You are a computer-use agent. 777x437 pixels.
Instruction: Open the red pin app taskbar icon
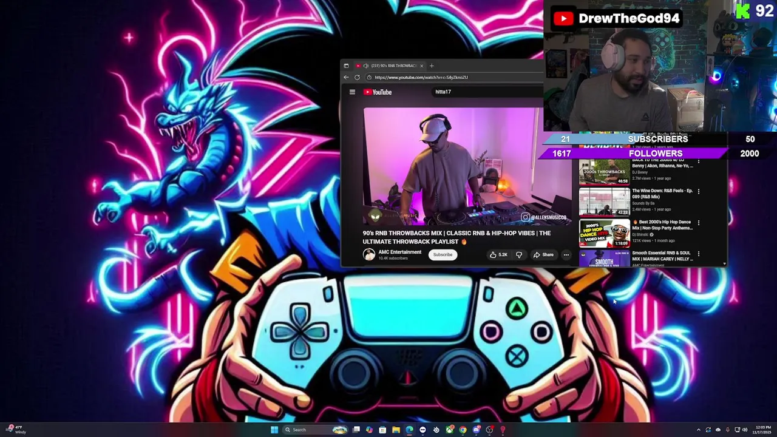(503, 430)
